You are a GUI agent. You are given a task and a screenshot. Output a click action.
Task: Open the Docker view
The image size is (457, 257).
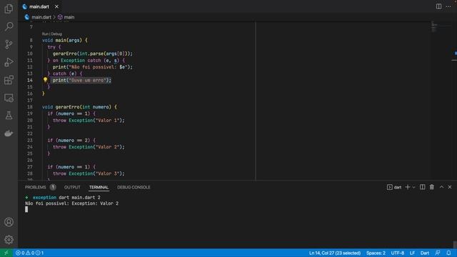click(x=9, y=133)
